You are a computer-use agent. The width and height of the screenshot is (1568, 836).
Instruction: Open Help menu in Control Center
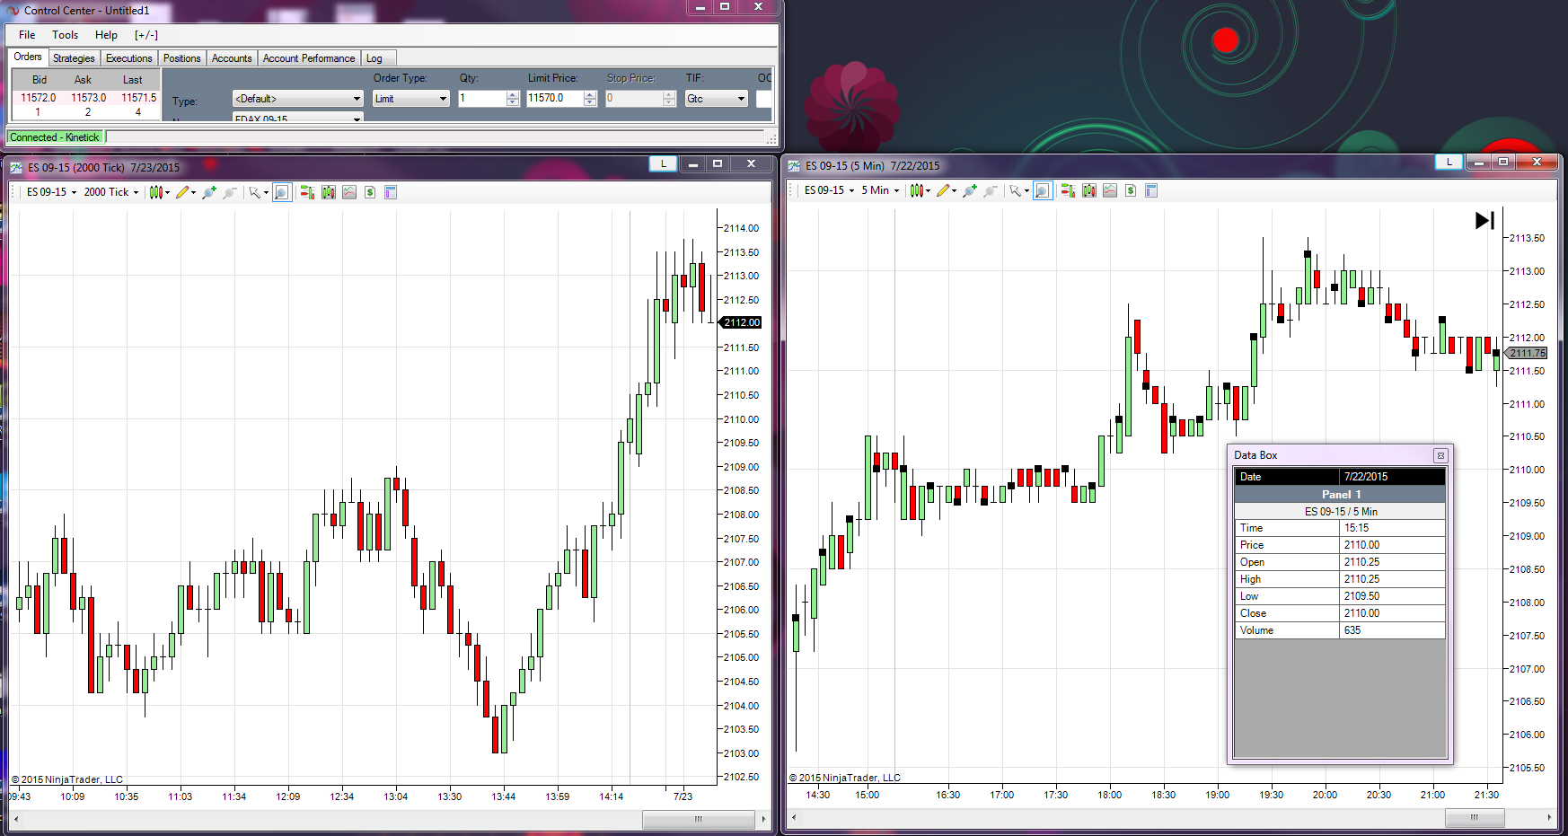coord(106,35)
